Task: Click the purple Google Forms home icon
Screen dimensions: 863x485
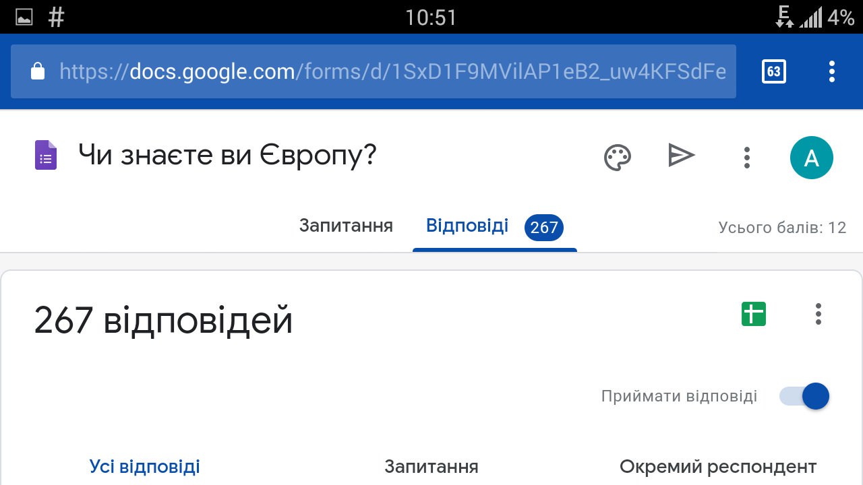Action: point(46,156)
